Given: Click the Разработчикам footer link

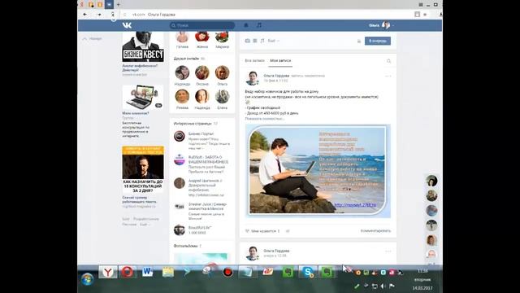Looking at the screenshot, I should (x=146, y=219).
